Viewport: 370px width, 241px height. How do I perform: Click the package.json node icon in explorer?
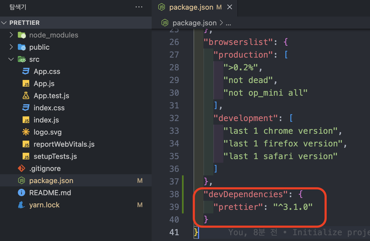22,181
